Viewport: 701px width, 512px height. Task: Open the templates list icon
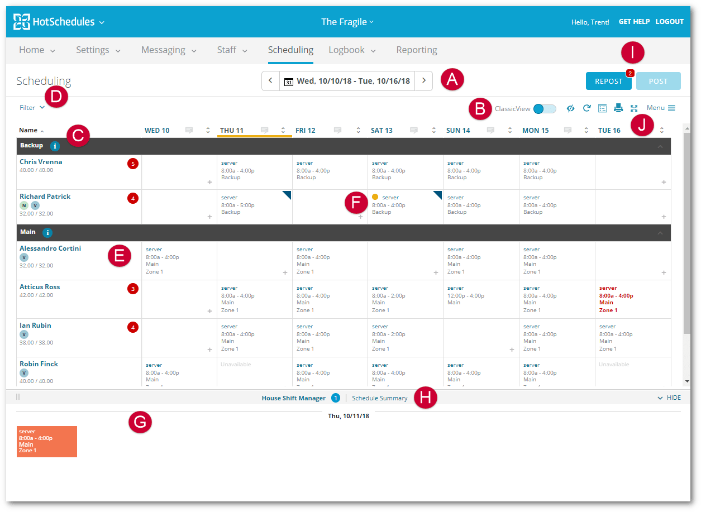[603, 108]
